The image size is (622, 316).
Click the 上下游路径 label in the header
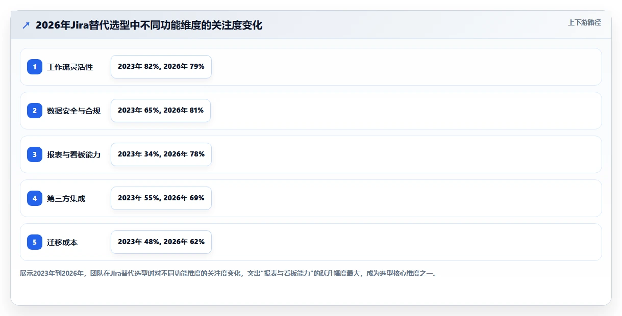pos(584,22)
